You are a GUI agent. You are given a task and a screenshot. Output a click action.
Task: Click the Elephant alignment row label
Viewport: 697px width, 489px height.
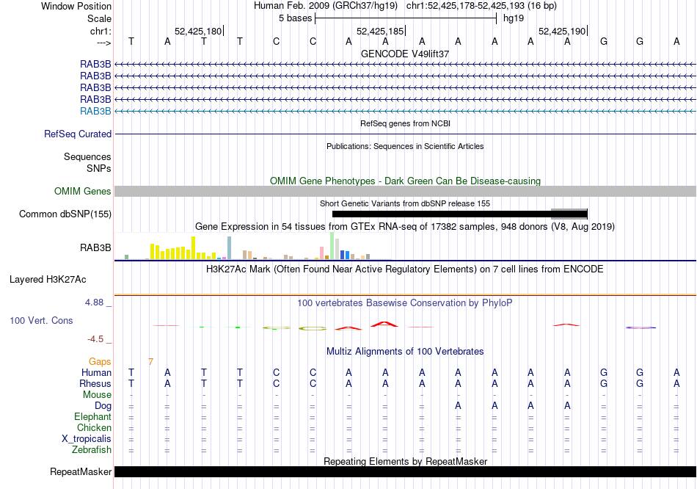pos(92,417)
